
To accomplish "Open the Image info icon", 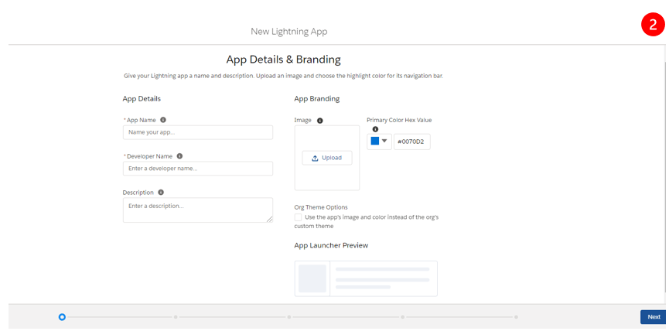I will pyautogui.click(x=320, y=121).
